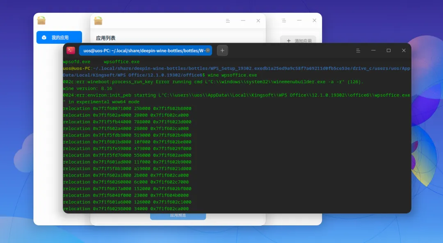Click the box icon above 我的应用
The width and height of the screenshot is (443, 243).
(x=41, y=20)
